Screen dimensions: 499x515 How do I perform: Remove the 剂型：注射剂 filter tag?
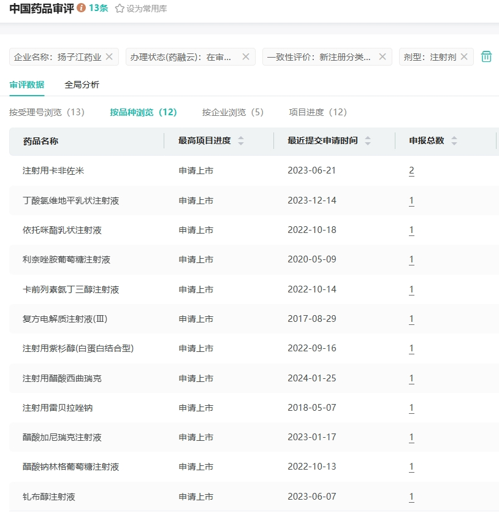click(464, 57)
